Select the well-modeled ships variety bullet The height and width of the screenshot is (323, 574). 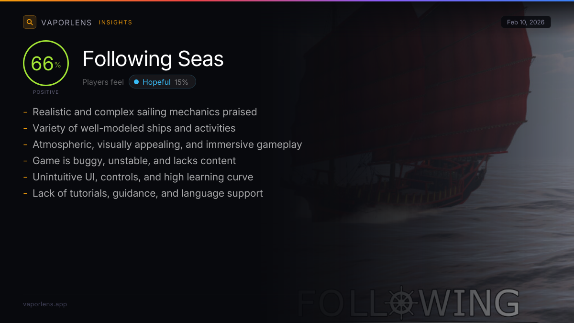(134, 128)
